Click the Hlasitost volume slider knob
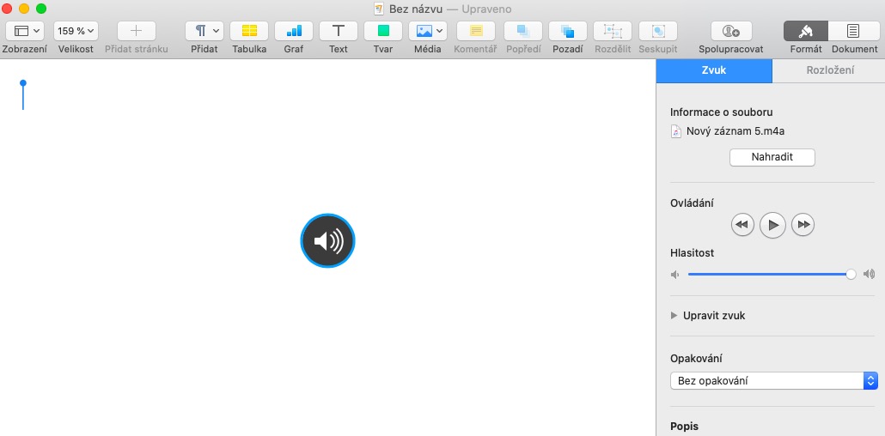The width and height of the screenshot is (885, 436). point(851,274)
